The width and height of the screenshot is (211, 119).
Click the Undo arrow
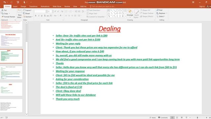[5, 2]
